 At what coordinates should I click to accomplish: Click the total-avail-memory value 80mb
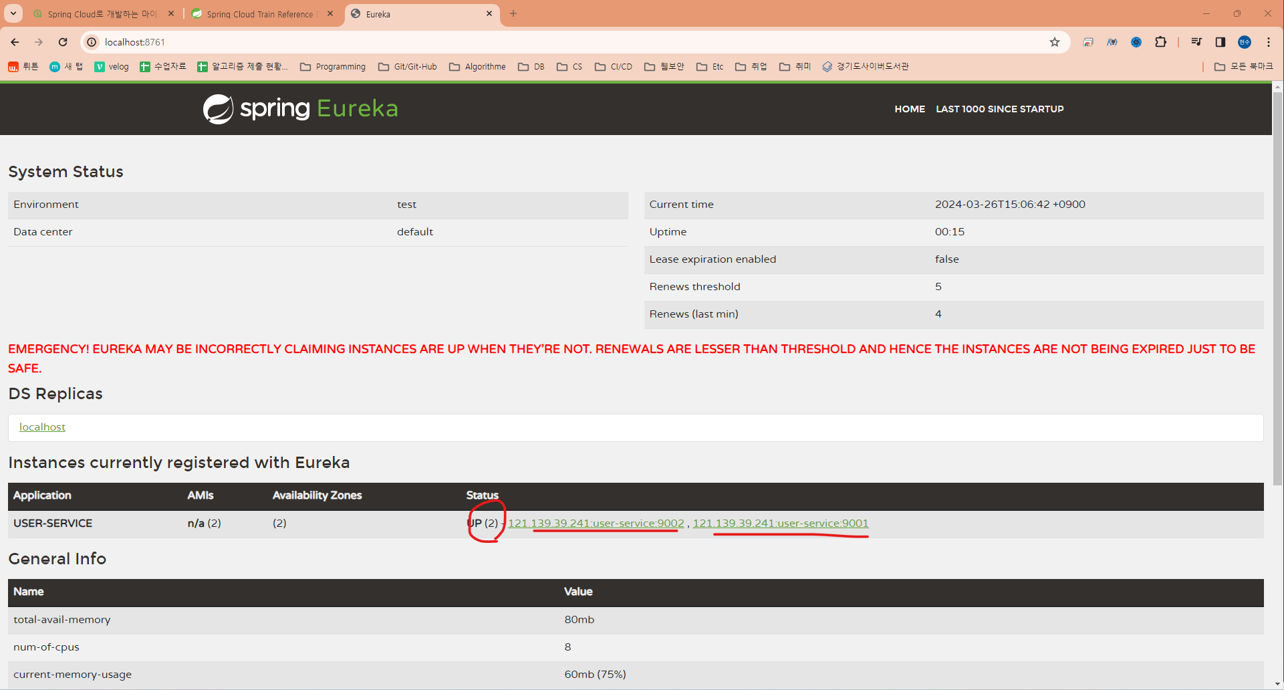tap(579, 620)
